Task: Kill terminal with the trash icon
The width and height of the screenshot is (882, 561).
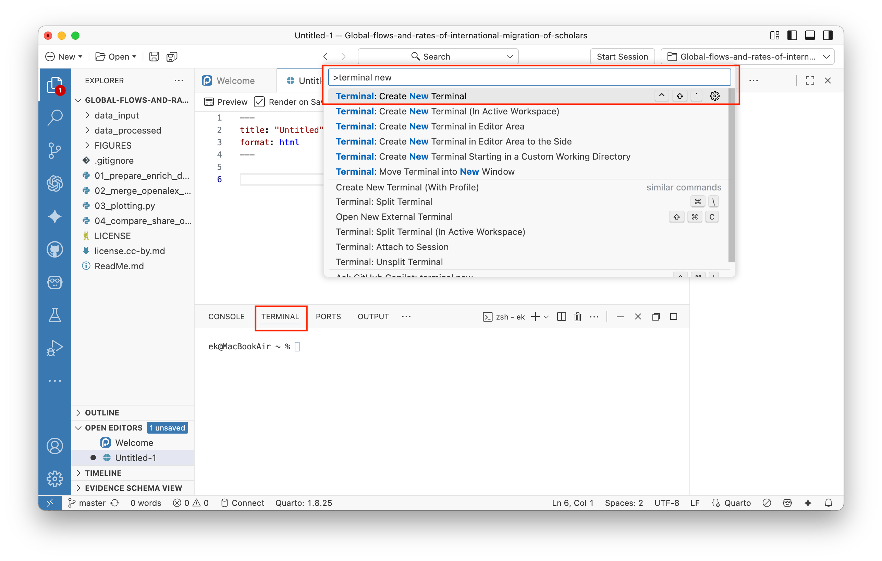Action: [x=578, y=317]
